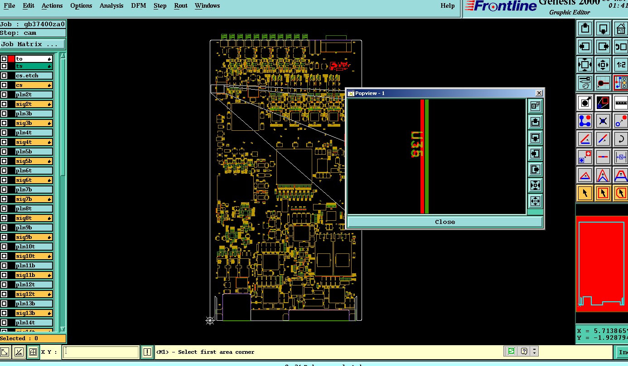Click the snap to grid icon
Screen dimensions: 628x366
click(603, 83)
